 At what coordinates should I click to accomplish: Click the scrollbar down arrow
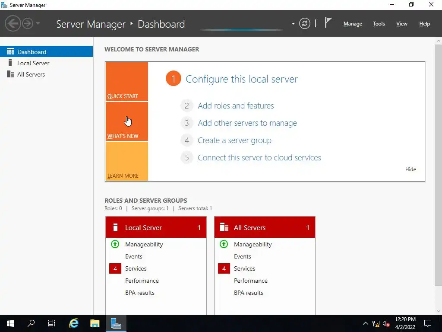pyautogui.click(x=439, y=311)
